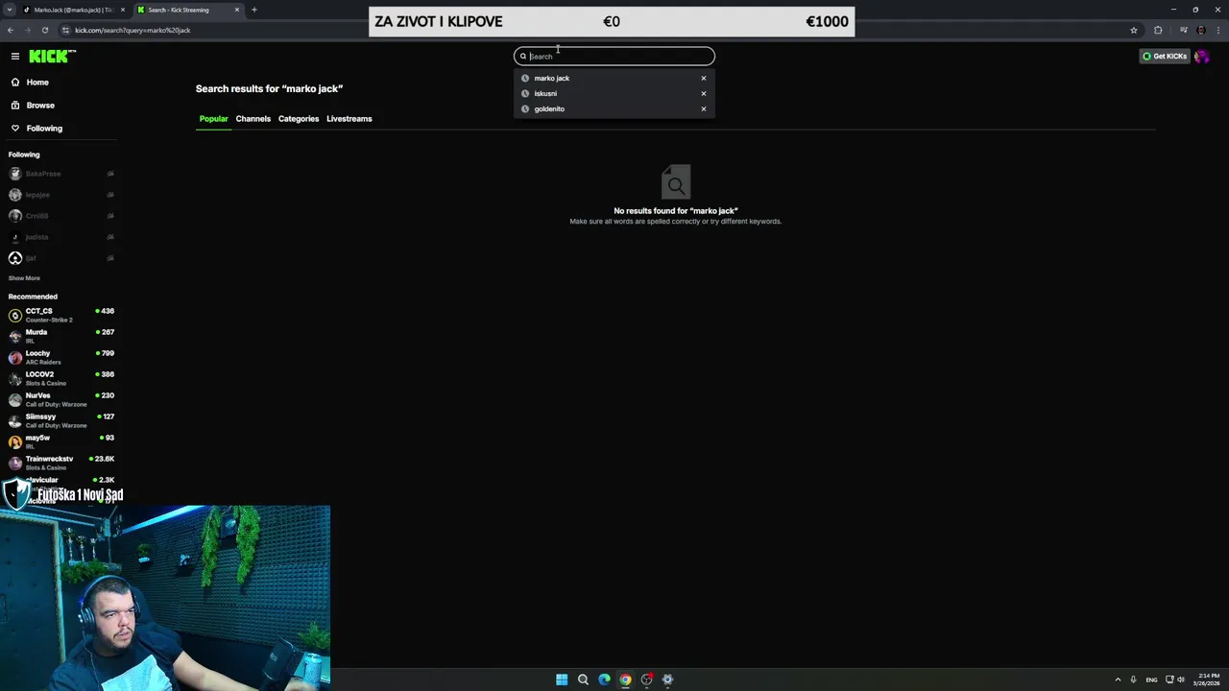Click Show More under Following
The width and height of the screenshot is (1229, 691).
click(x=24, y=278)
